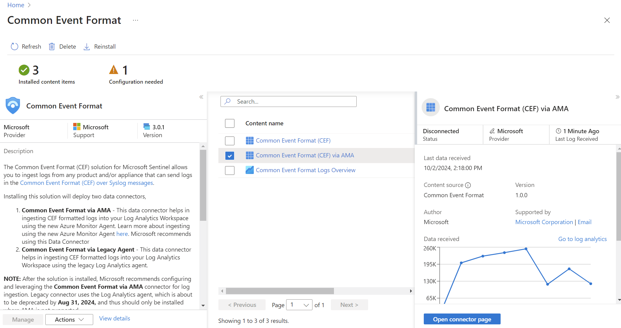The image size is (621, 328).
Task: Click the Logs Overview workbook icon
Action: [x=250, y=170]
